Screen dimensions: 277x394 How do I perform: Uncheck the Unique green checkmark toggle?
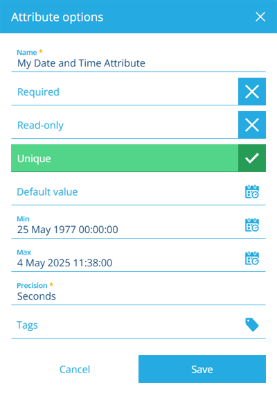coord(252,158)
